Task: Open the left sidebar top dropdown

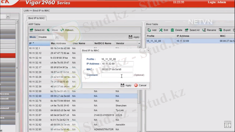Action: tap(8, 16)
